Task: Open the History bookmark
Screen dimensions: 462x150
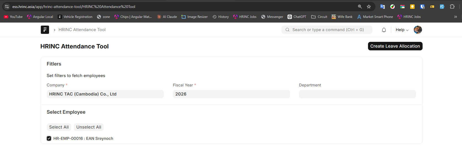Action: (x=221, y=17)
